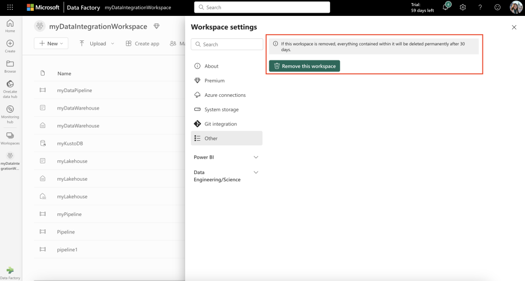525x281 pixels.
Task: Open Monitoring hub
Action: tap(10, 115)
